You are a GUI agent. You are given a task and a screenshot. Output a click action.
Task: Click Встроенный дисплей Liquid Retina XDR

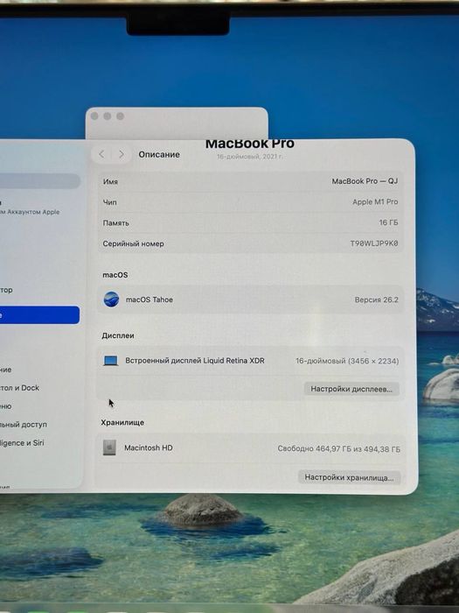point(195,361)
